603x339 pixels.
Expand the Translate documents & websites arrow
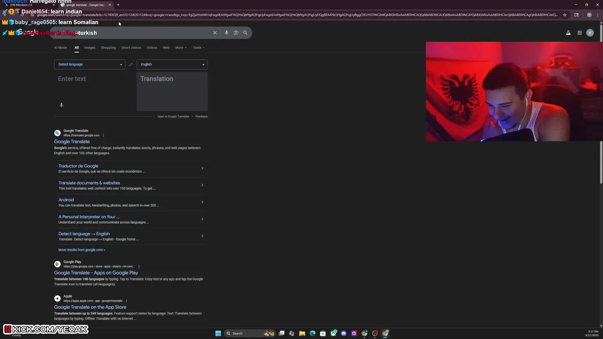click(202, 185)
